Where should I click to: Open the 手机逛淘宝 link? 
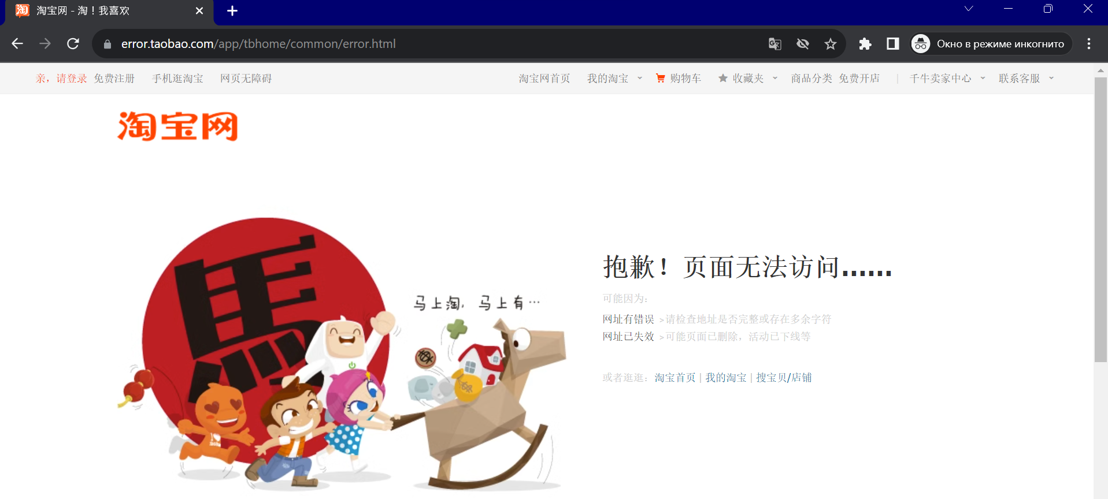coord(177,79)
